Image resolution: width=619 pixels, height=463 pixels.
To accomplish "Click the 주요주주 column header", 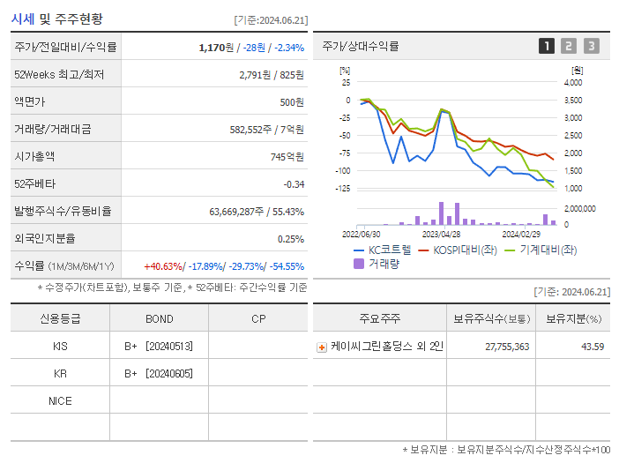I will tap(380, 318).
